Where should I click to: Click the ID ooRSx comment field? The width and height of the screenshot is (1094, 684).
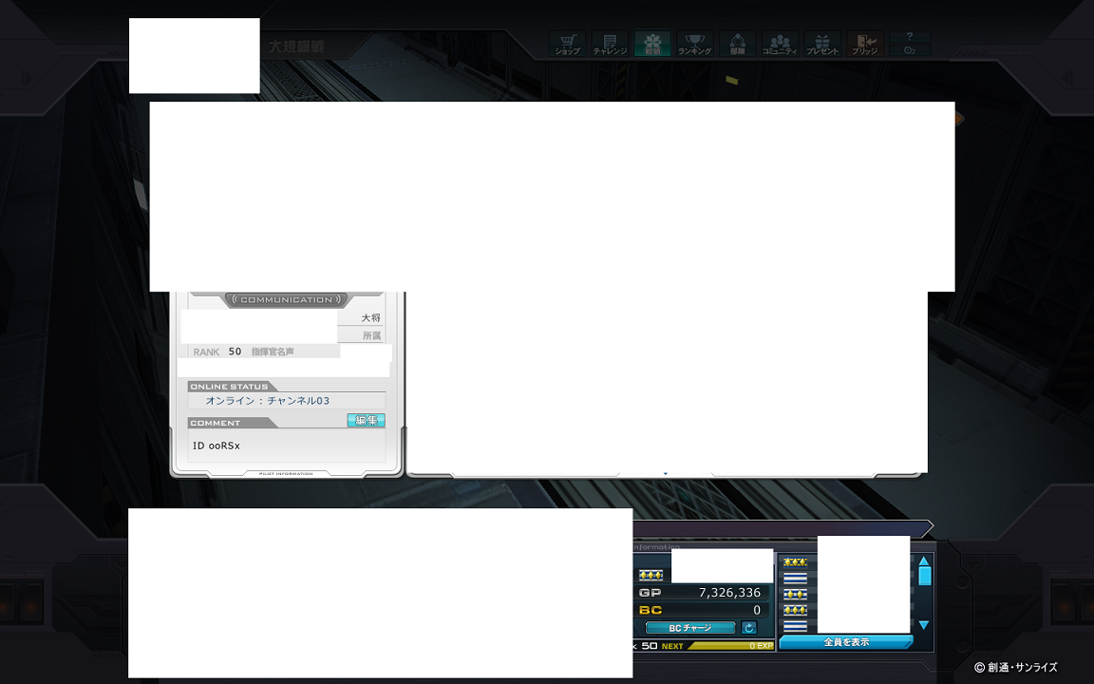click(x=286, y=446)
